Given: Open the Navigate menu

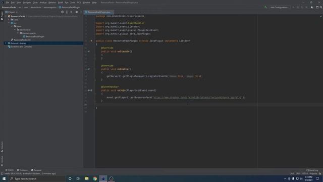Looking at the screenshot, I should coord(27,3).
